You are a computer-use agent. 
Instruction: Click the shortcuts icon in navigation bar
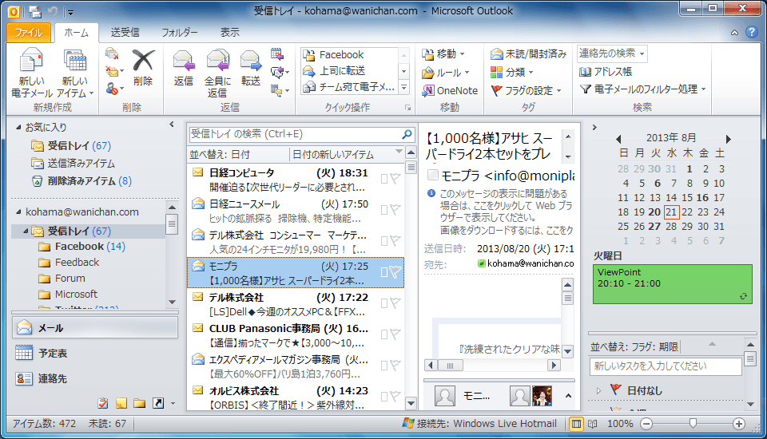pyautogui.click(x=157, y=403)
